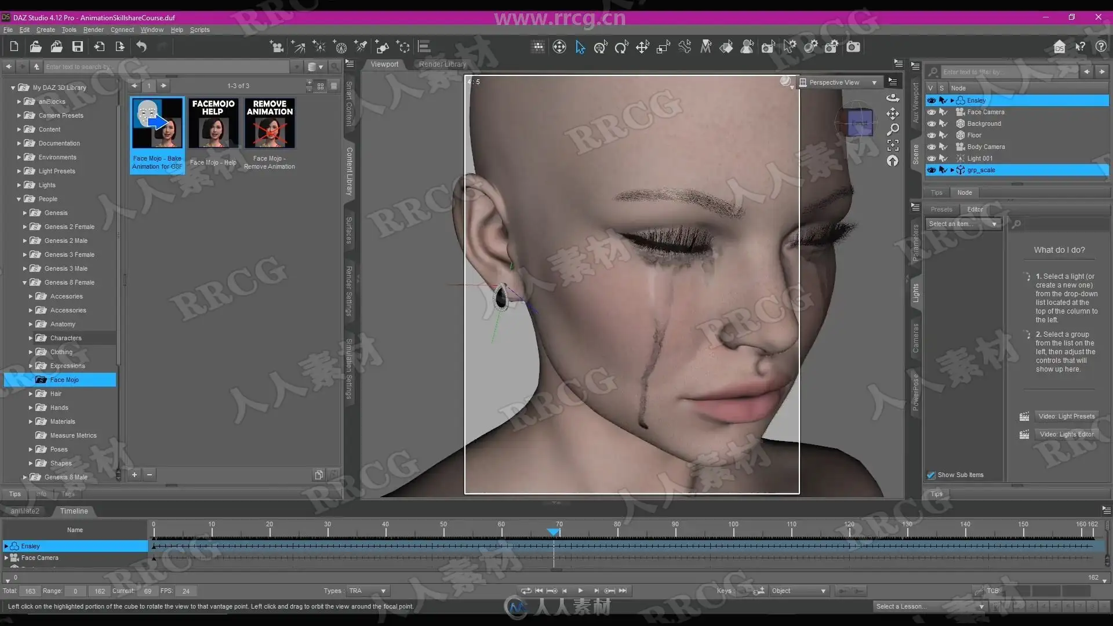Click the Undo arrow icon
Screen dimensions: 1113x626
click(141, 47)
